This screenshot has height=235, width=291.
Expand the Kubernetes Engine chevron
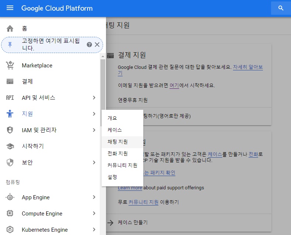[94, 229]
